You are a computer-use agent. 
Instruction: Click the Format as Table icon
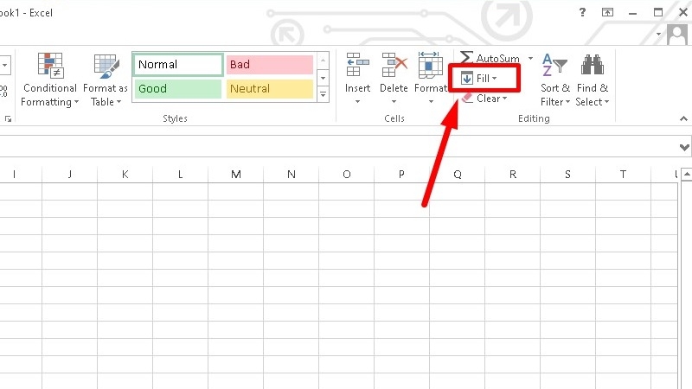106,67
